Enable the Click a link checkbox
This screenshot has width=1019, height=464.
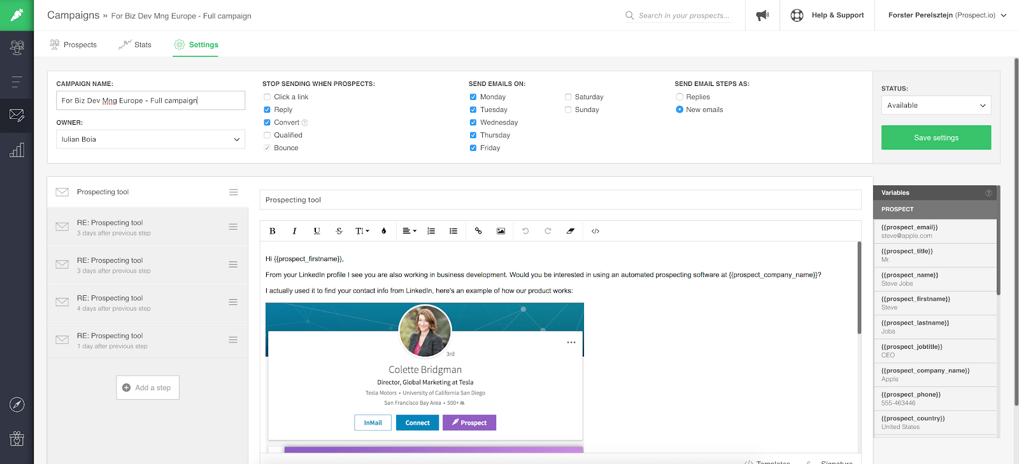point(267,97)
